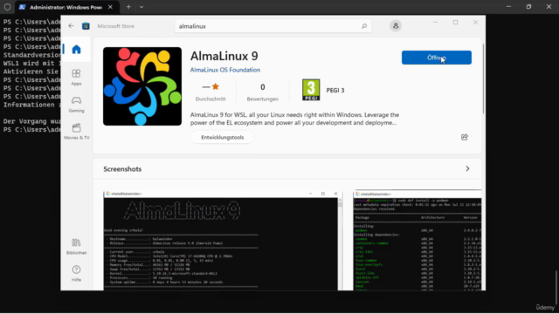Click the Öffnen button
This screenshot has width=559, height=314.
pos(437,58)
